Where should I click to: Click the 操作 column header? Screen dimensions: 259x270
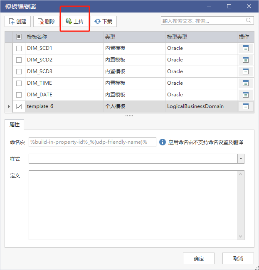tap(246, 37)
